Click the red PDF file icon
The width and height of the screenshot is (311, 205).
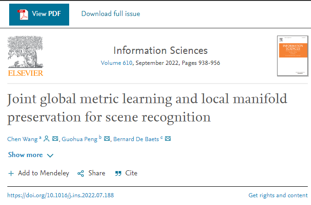tap(23, 14)
